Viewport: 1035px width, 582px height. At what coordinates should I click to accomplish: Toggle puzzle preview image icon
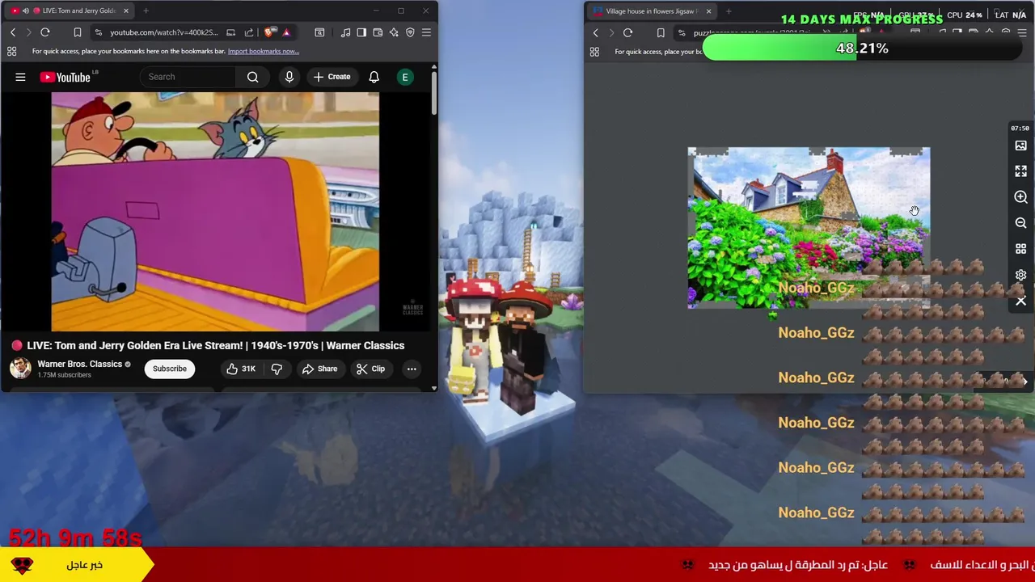tap(1020, 145)
